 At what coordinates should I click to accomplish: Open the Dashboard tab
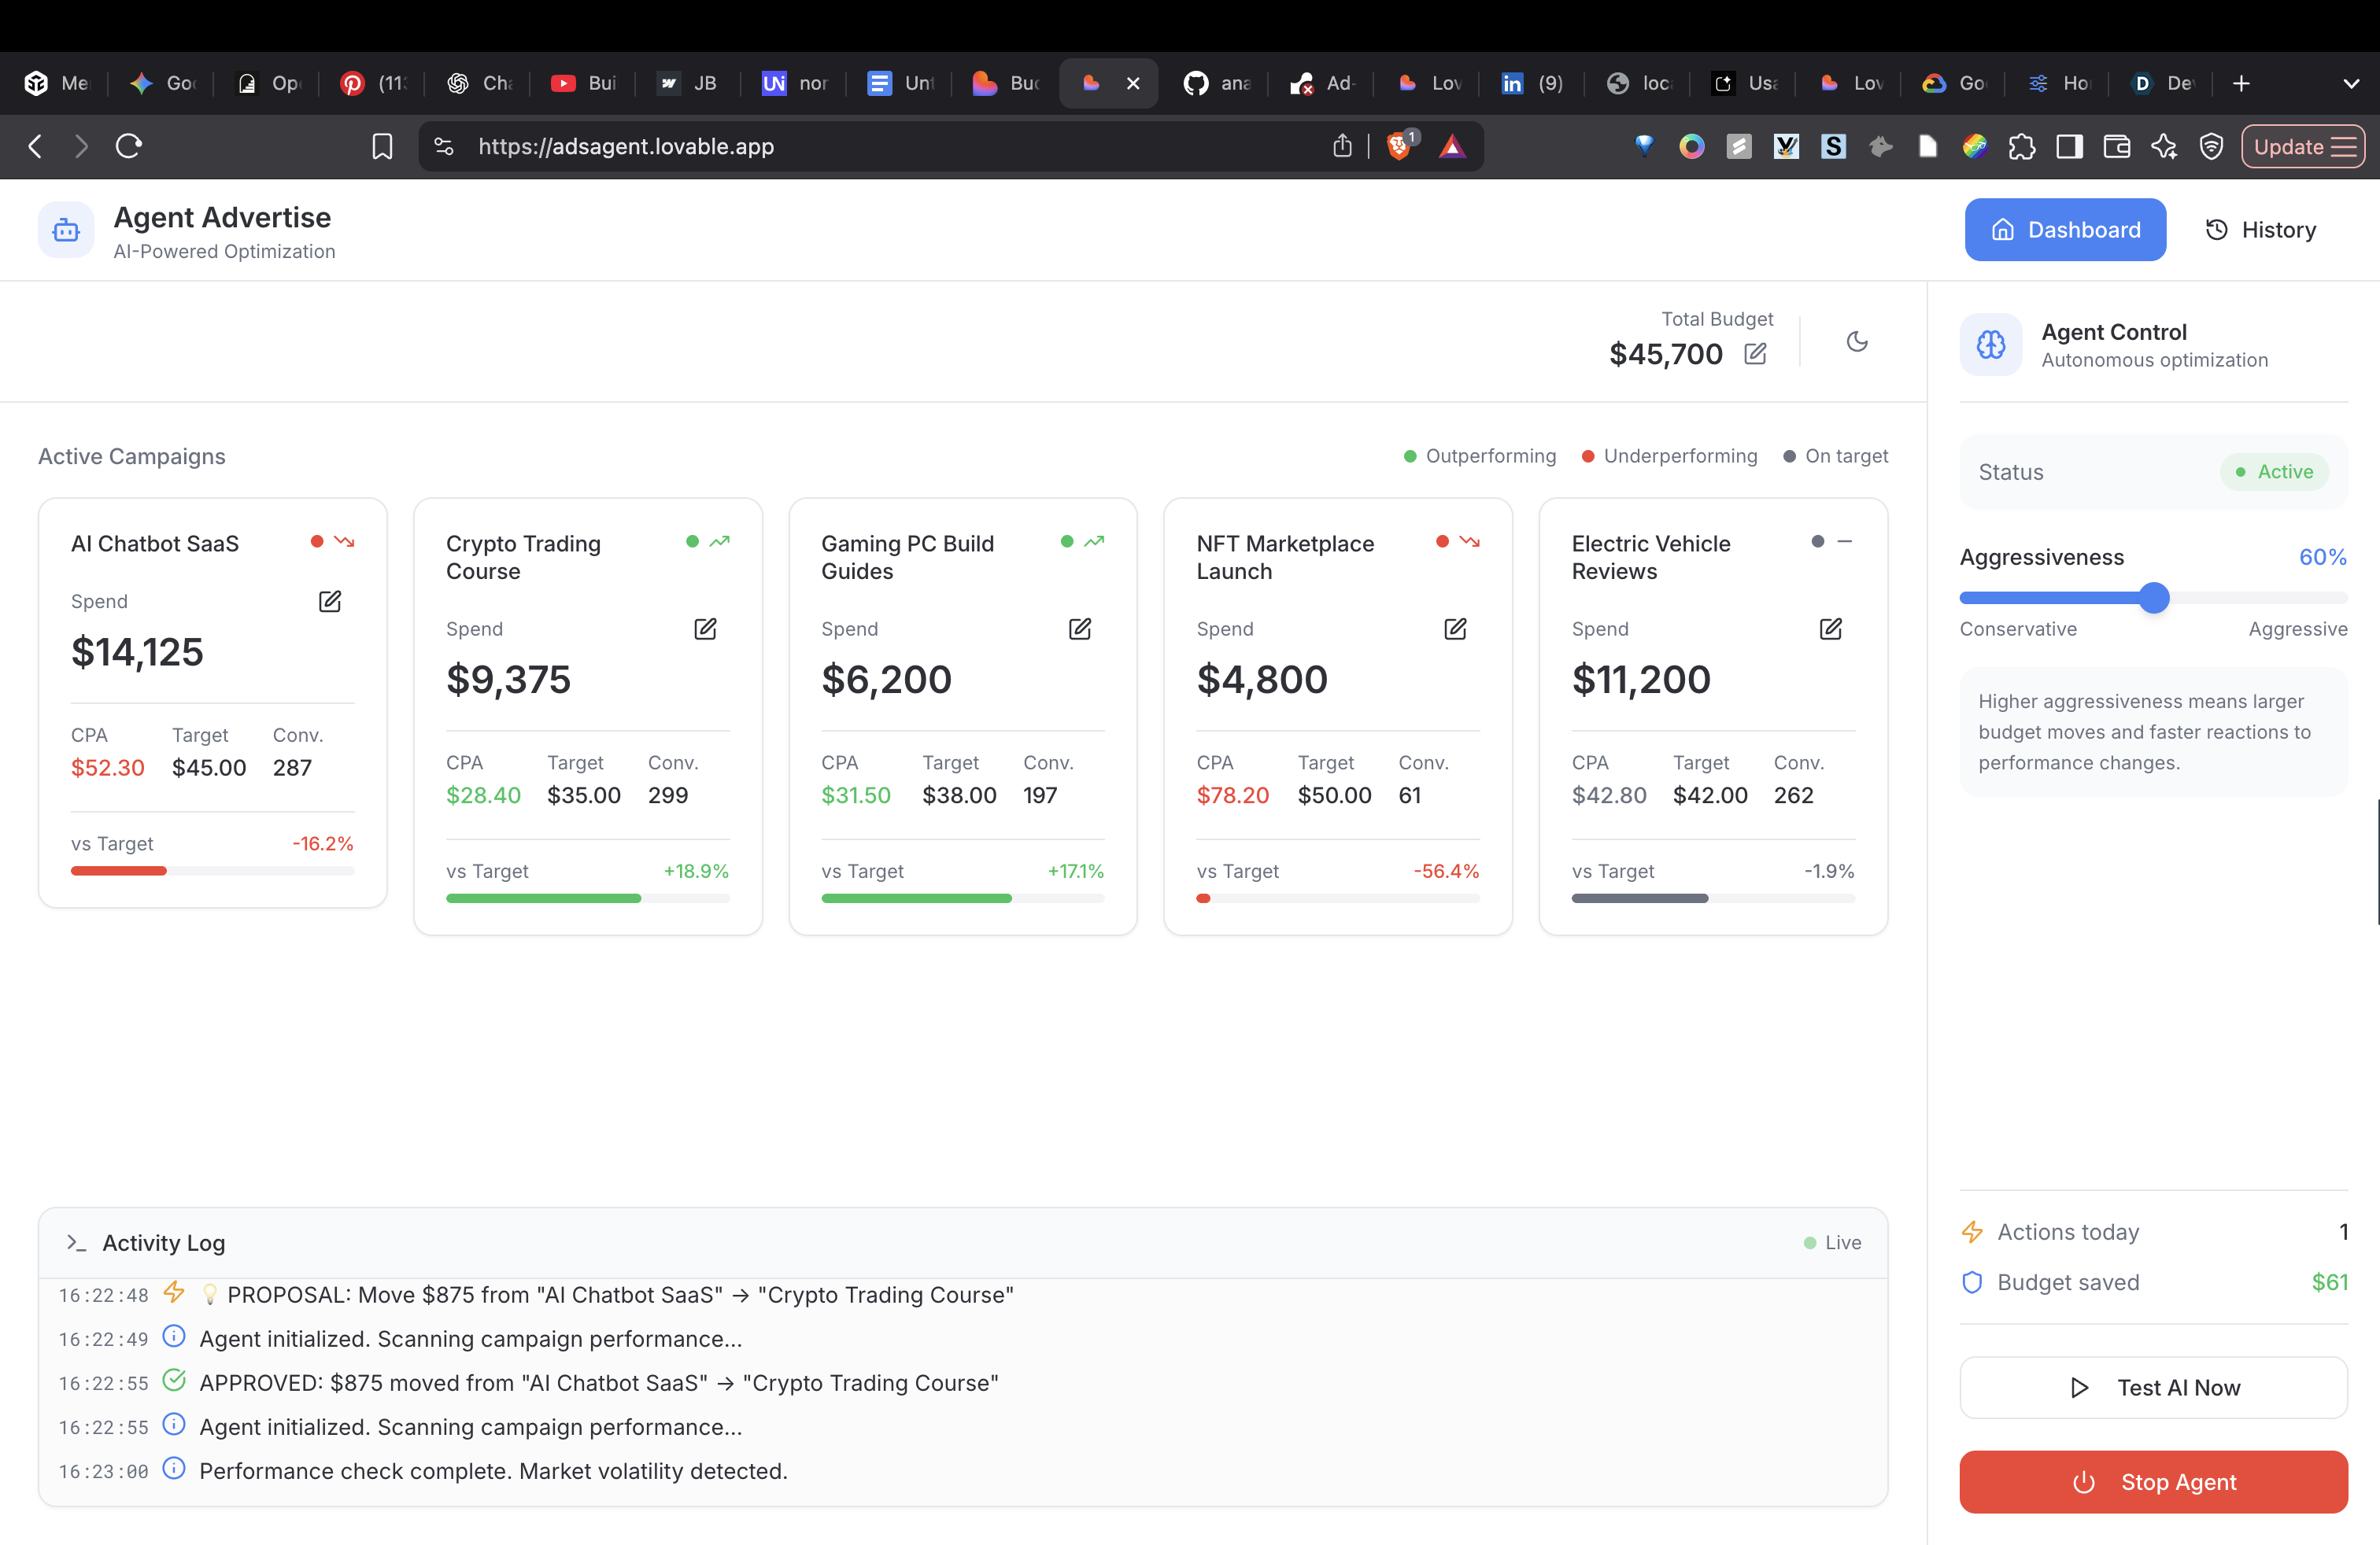click(2065, 230)
